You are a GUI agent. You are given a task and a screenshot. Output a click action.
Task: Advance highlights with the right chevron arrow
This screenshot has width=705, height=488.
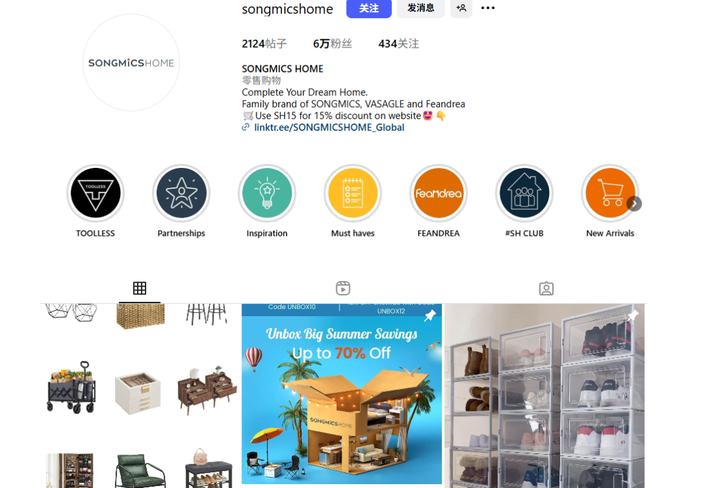pos(634,204)
